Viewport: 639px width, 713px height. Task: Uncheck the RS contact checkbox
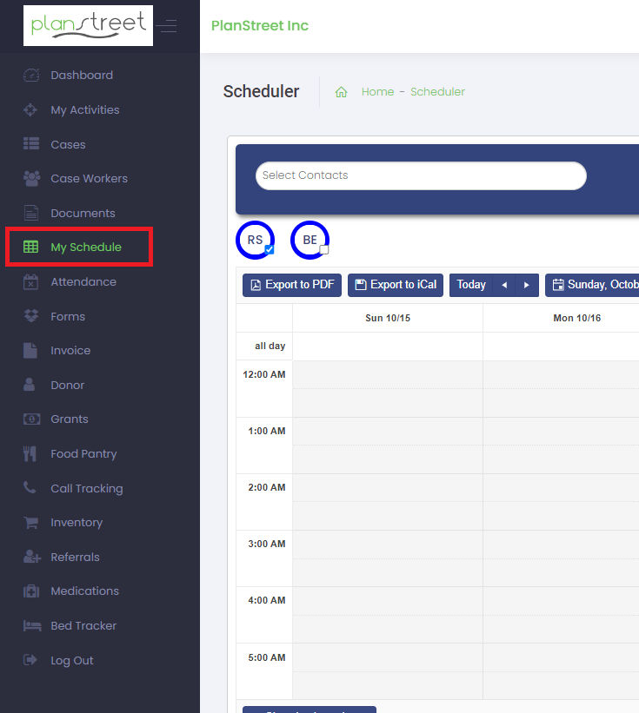click(x=270, y=249)
